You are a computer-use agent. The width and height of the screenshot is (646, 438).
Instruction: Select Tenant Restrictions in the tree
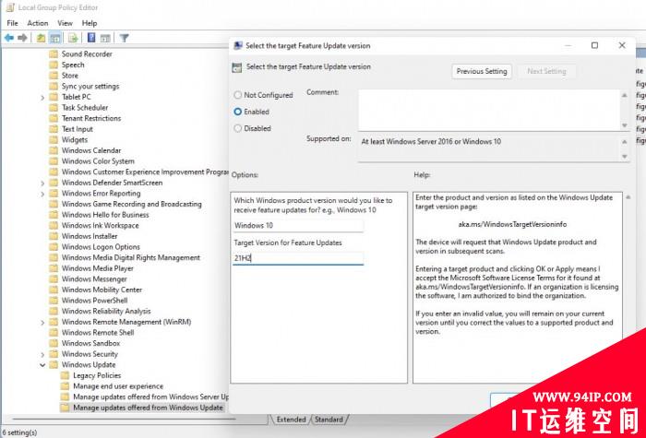coord(91,118)
